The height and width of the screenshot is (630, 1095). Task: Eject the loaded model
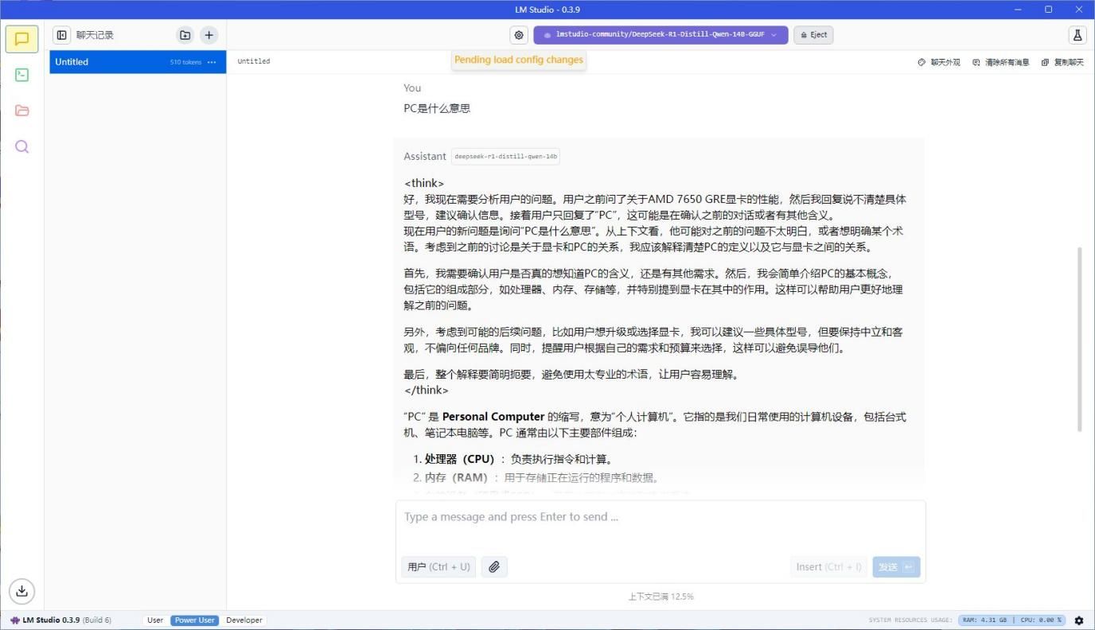click(x=813, y=35)
